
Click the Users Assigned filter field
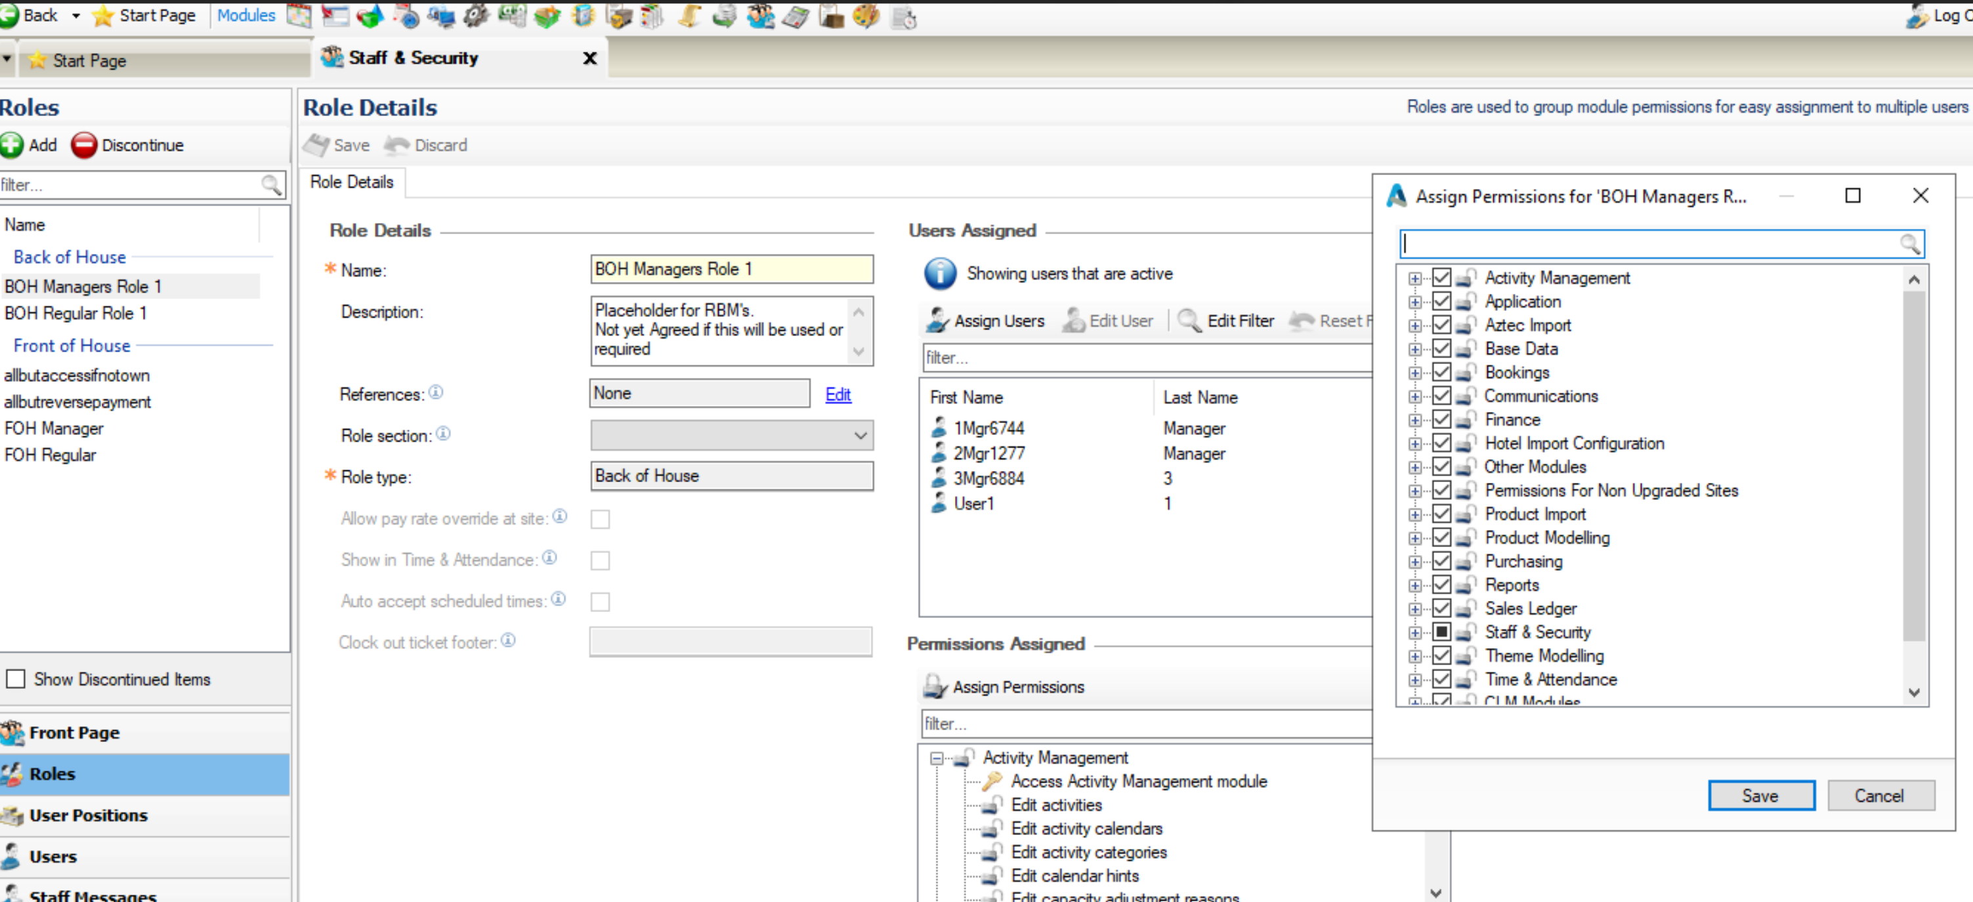pyautogui.click(x=1147, y=357)
